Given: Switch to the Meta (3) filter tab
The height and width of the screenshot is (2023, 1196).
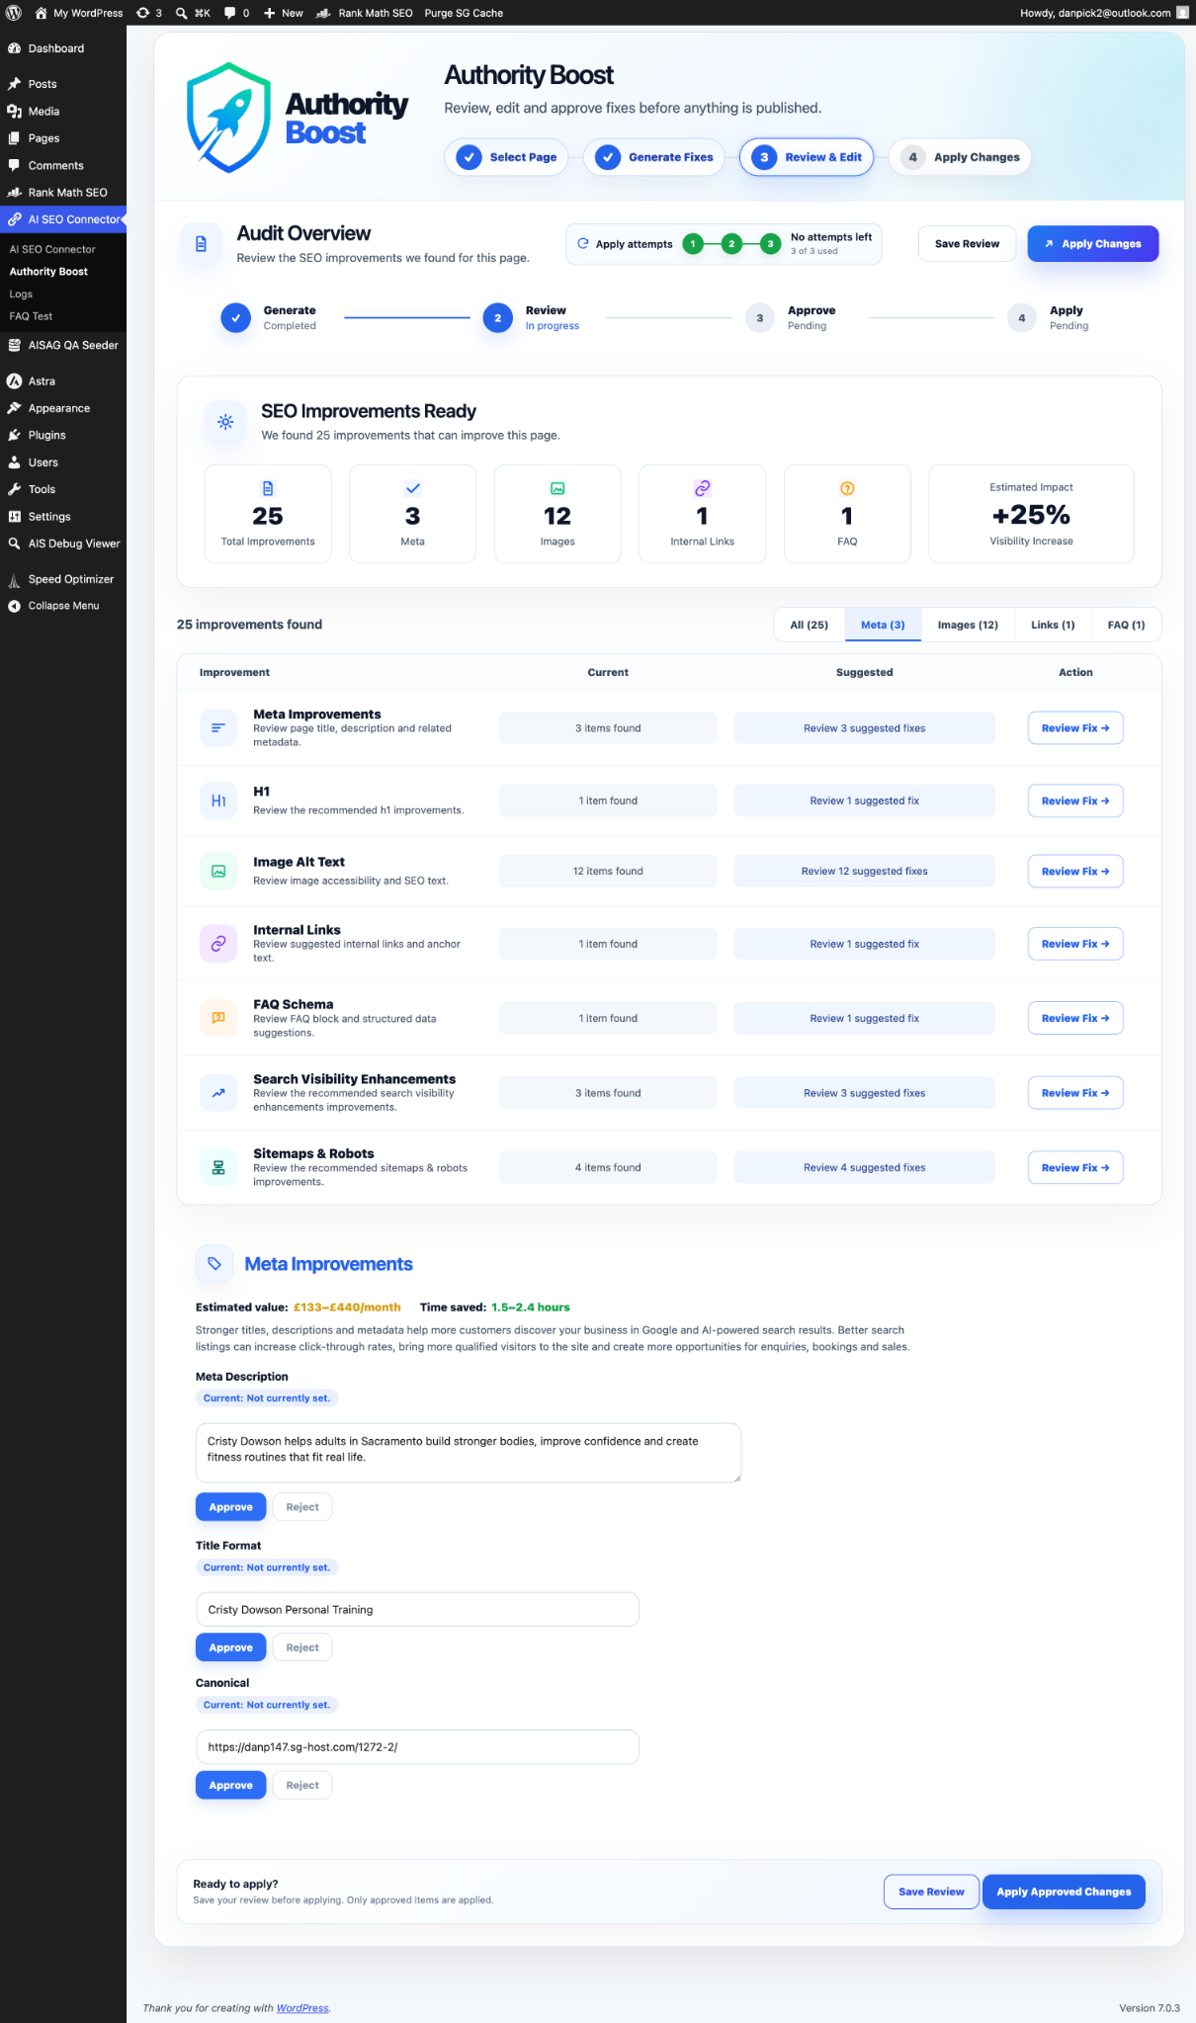Looking at the screenshot, I should click(x=883, y=625).
